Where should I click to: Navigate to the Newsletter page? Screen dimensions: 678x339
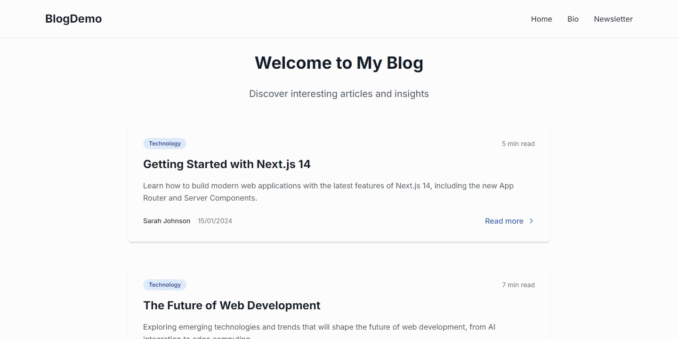point(613,19)
